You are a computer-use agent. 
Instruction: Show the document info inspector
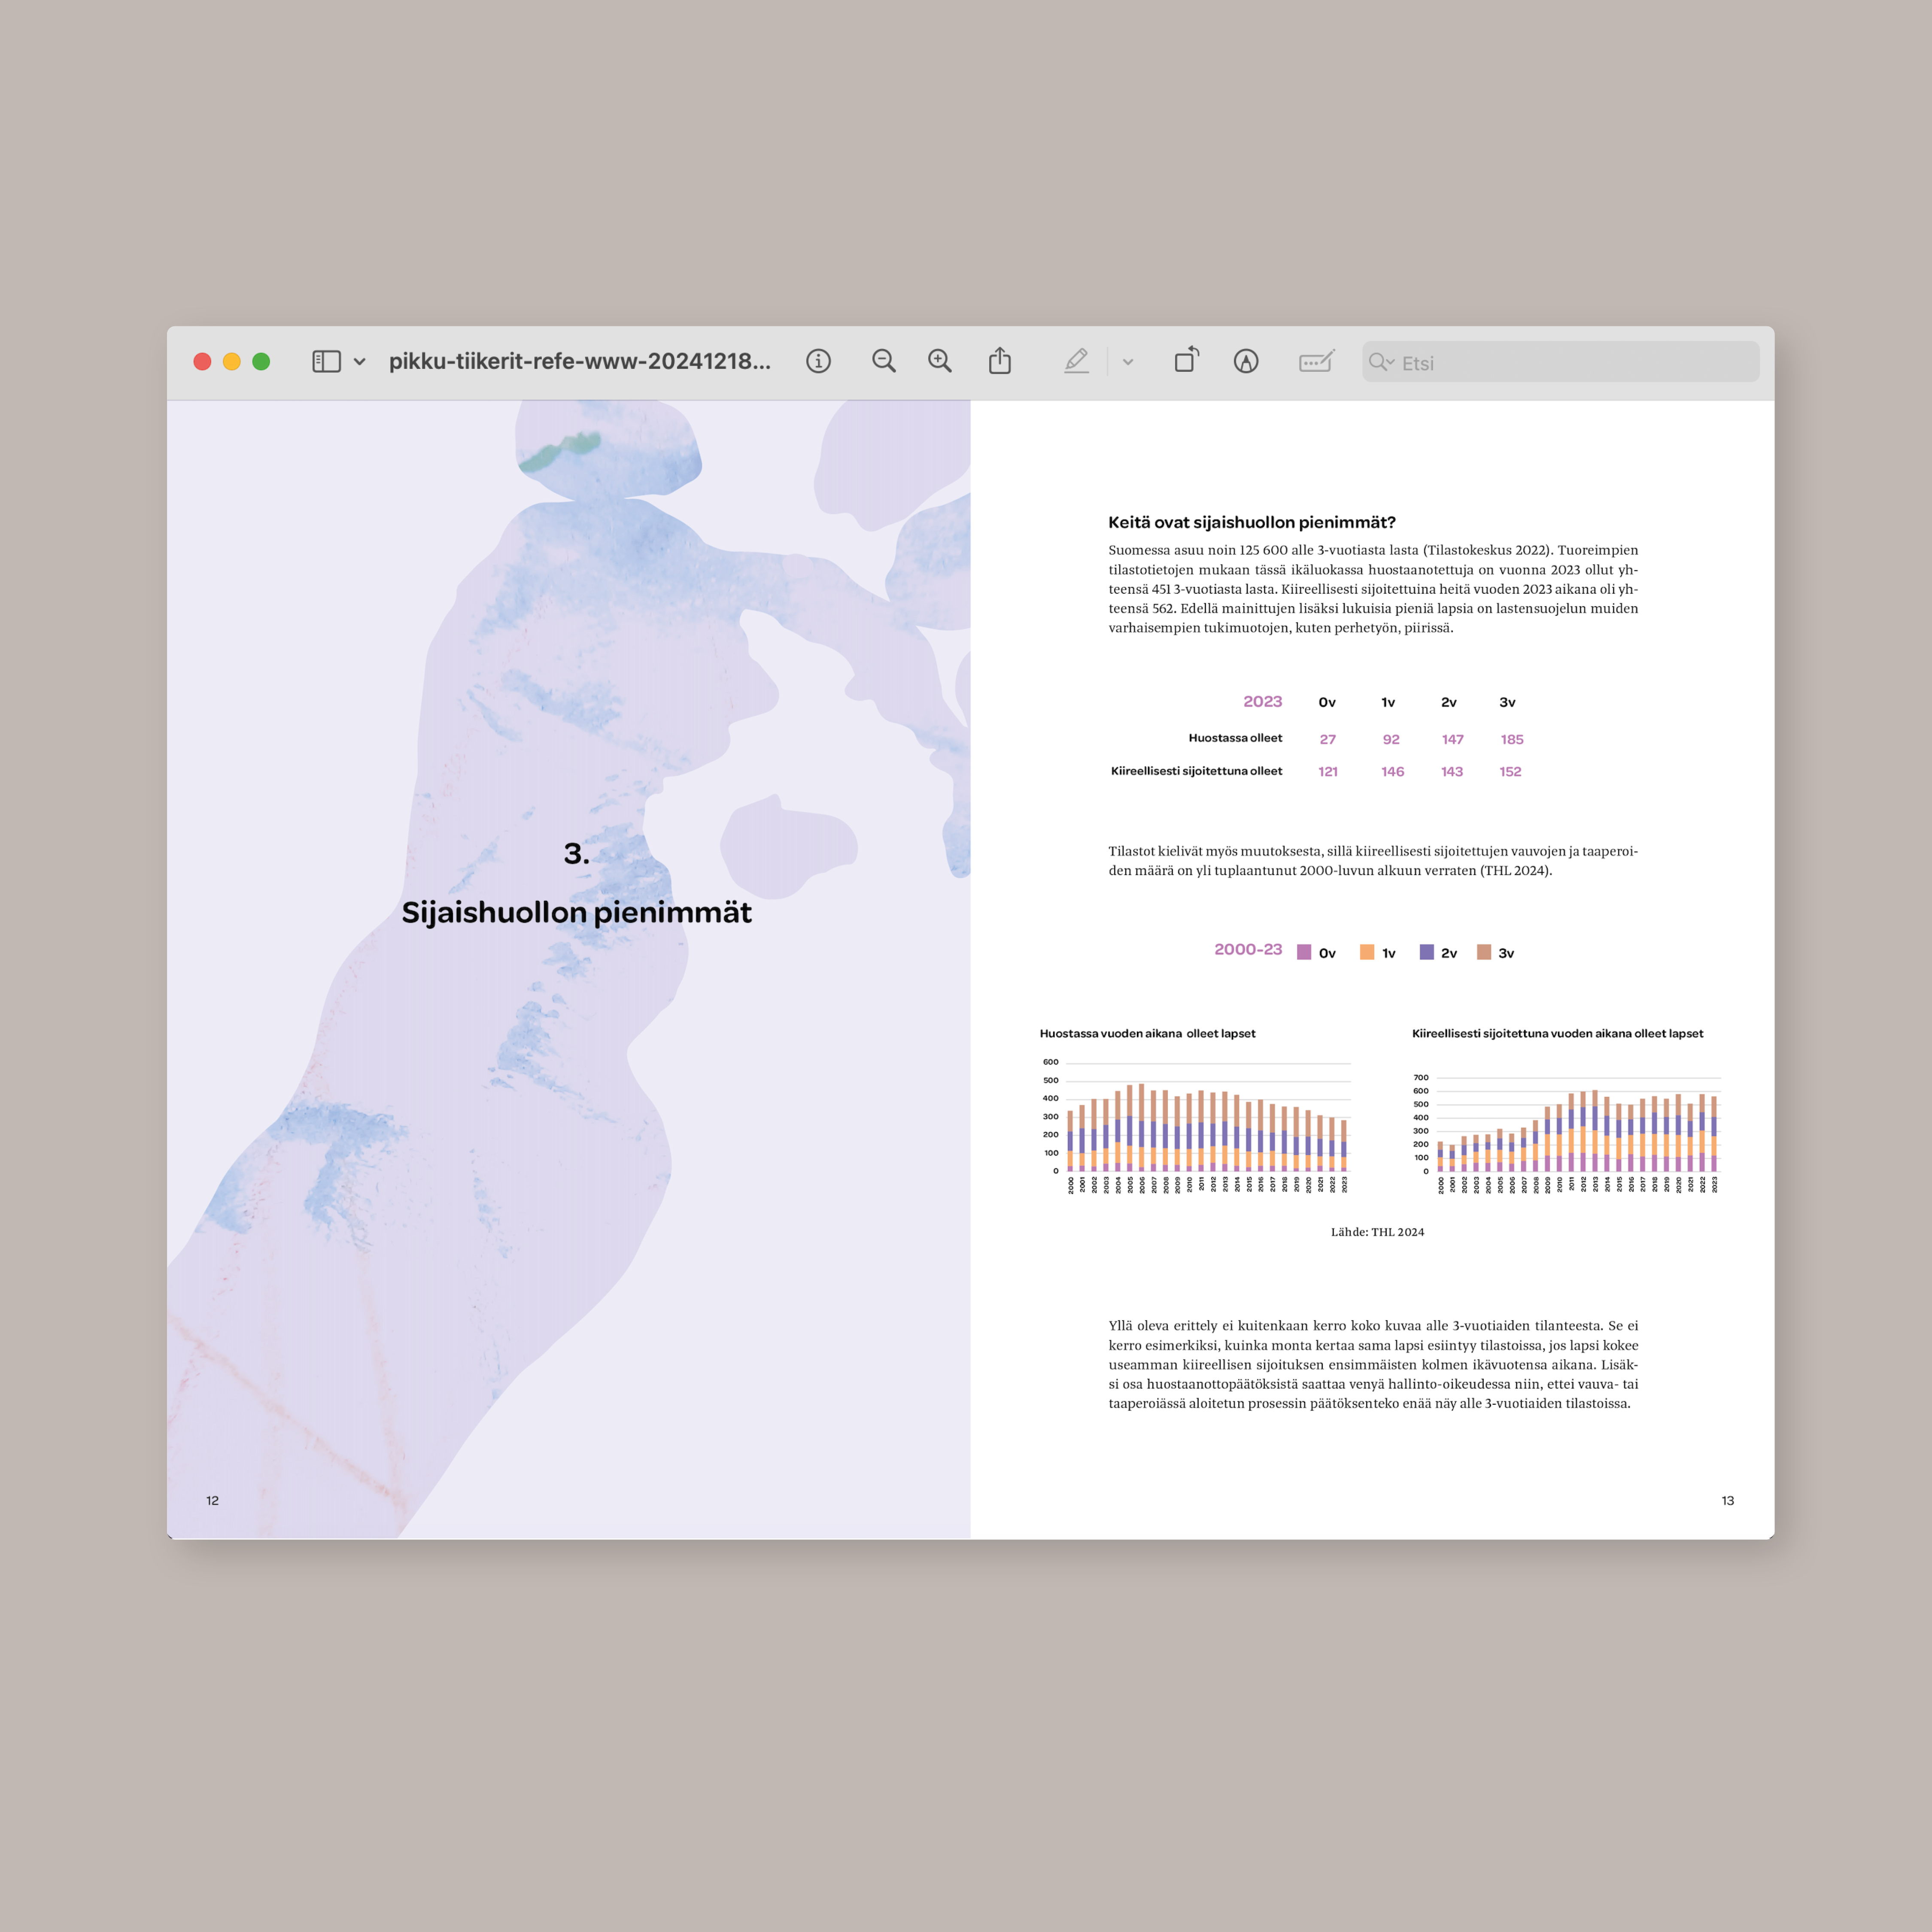818,361
